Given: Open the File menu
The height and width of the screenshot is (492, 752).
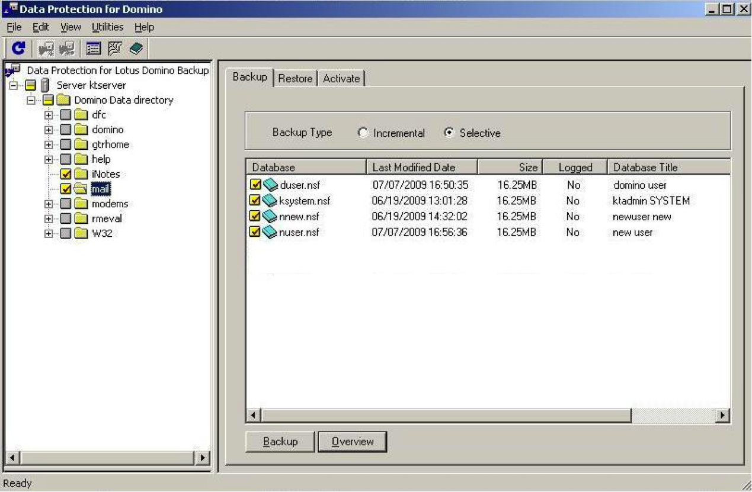Looking at the screenshot, I should coord(14,27).
